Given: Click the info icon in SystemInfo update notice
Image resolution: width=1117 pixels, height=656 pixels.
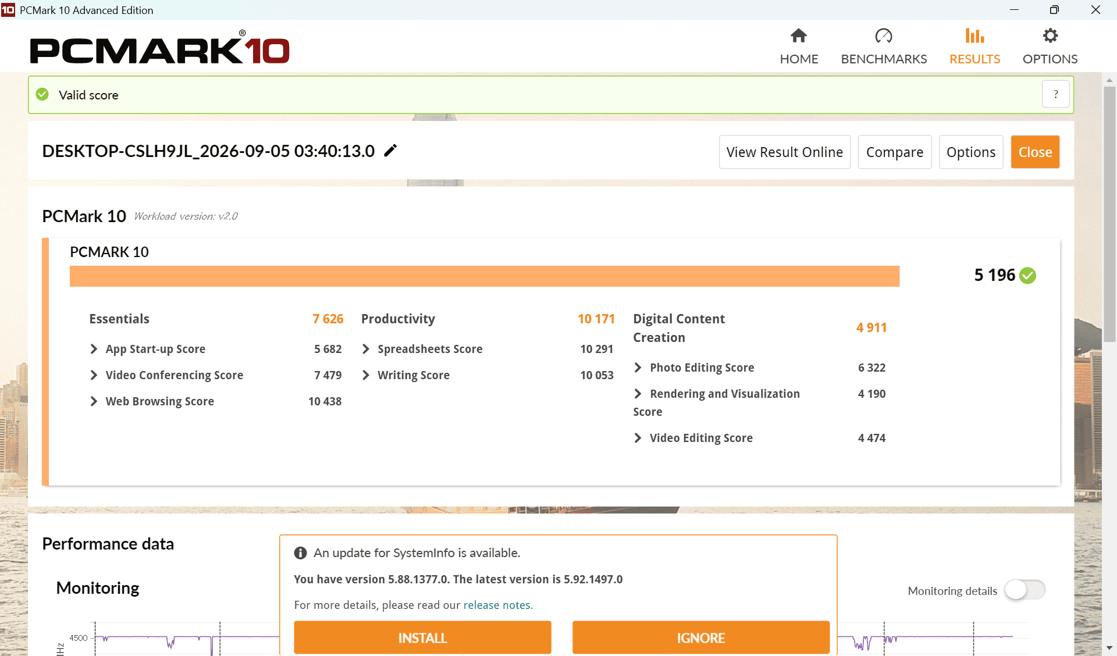Looking at the screenshot, I should 300,553.
